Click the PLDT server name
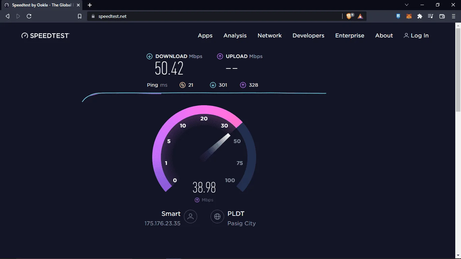The height and width of the screenshot is (259, 461). coord(236,214)
